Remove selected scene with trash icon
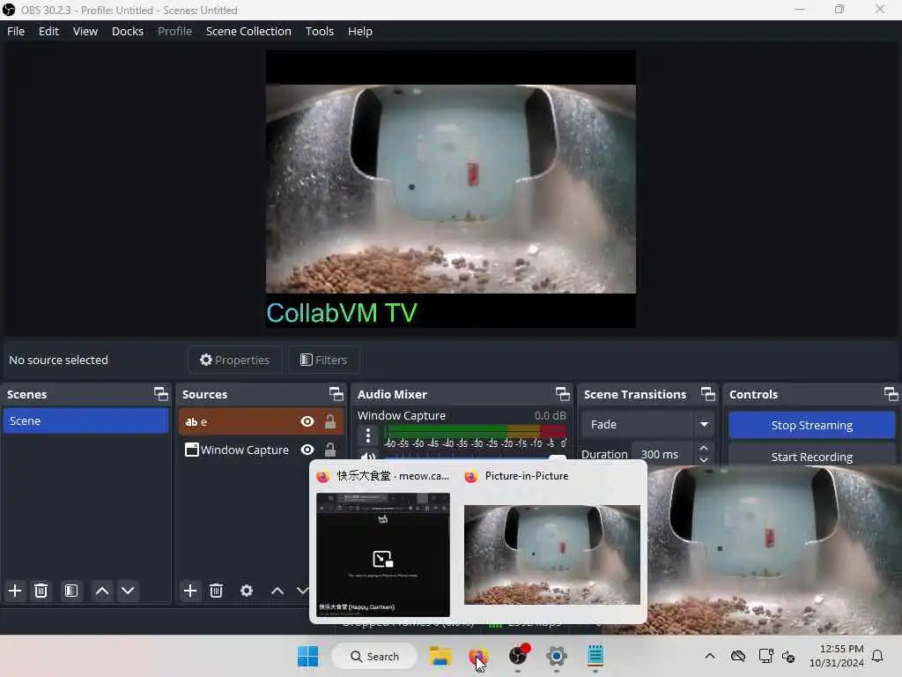902x677 pixels. pos(41,591)
